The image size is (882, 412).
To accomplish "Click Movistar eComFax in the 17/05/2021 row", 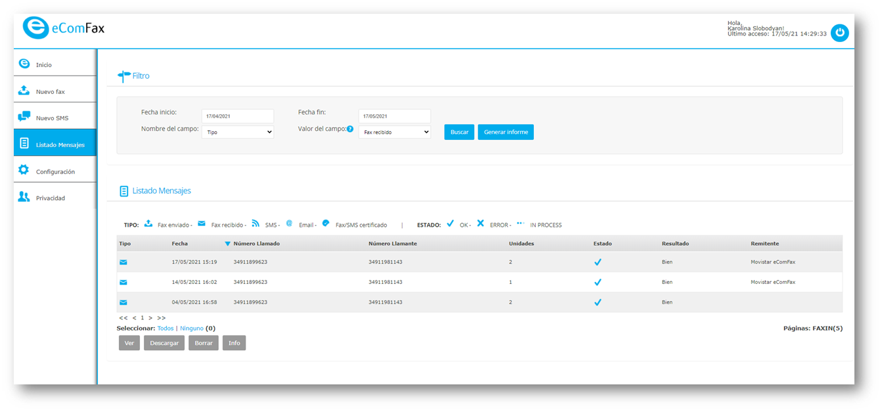I will [773, 262].
